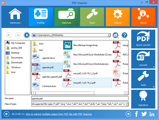Select agenda.pdf file
The image size is (159, 120).
pos(47,67)
